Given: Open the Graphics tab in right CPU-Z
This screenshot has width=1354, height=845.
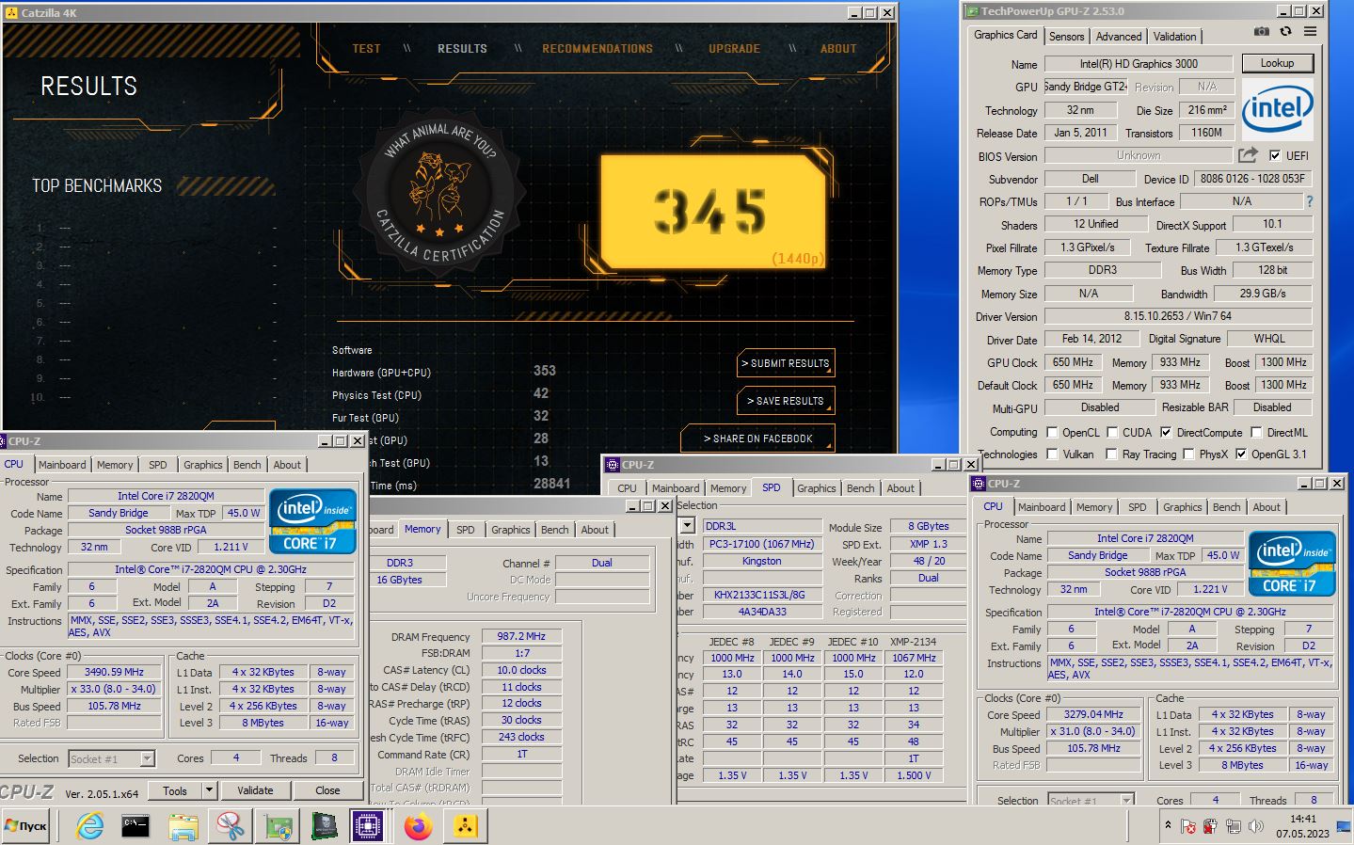Looking at the screenshot, I should 1182,507.
